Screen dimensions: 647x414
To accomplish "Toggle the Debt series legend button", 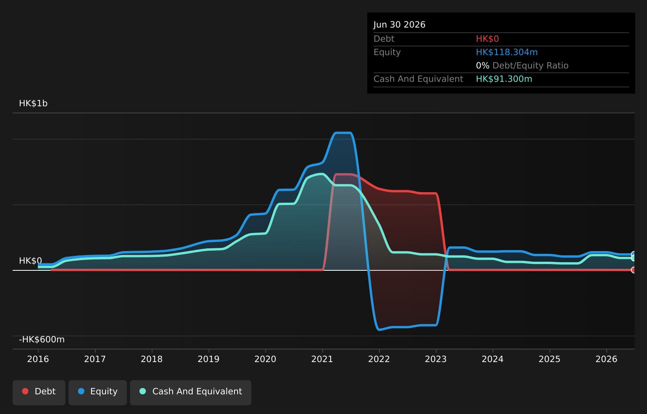I will (39, 392).
